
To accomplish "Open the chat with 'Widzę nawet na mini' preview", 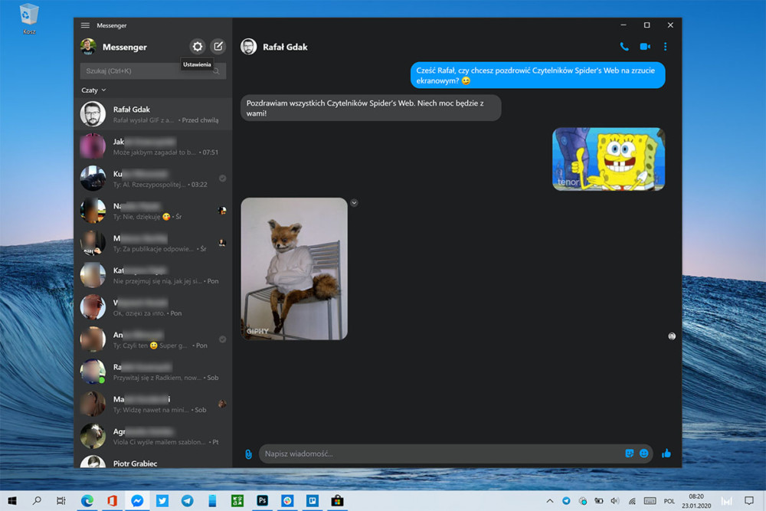I will tap(153, 405).
